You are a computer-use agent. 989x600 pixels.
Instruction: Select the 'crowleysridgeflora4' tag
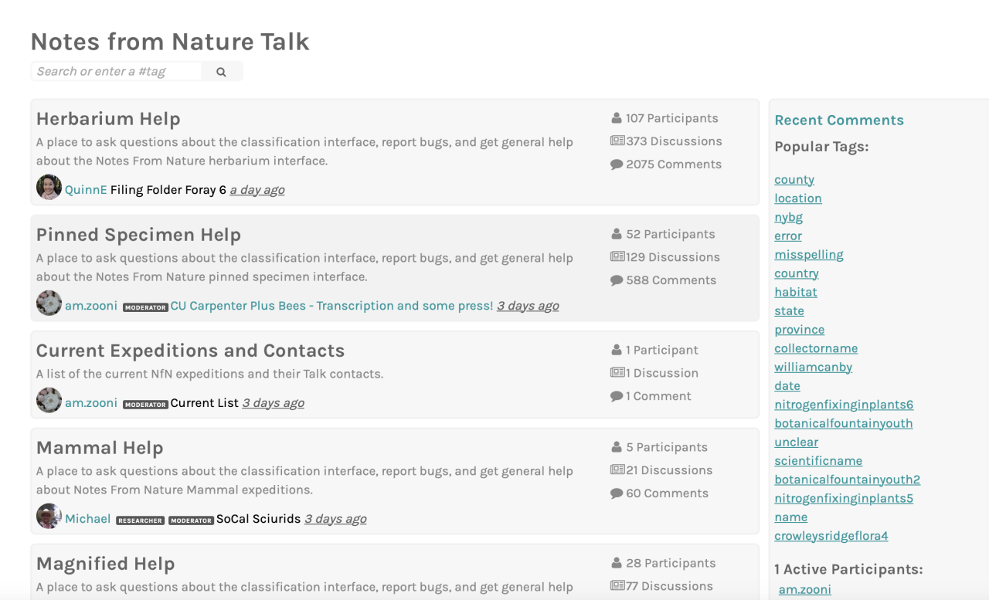[x=831, y=536]
